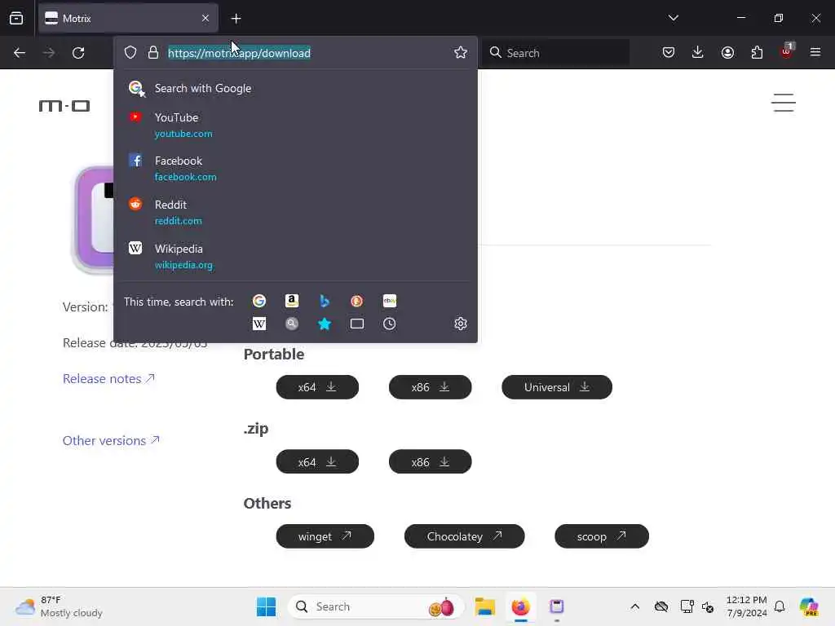
Task: Open the Firefox downloads panel
Action: click(698, 52)
